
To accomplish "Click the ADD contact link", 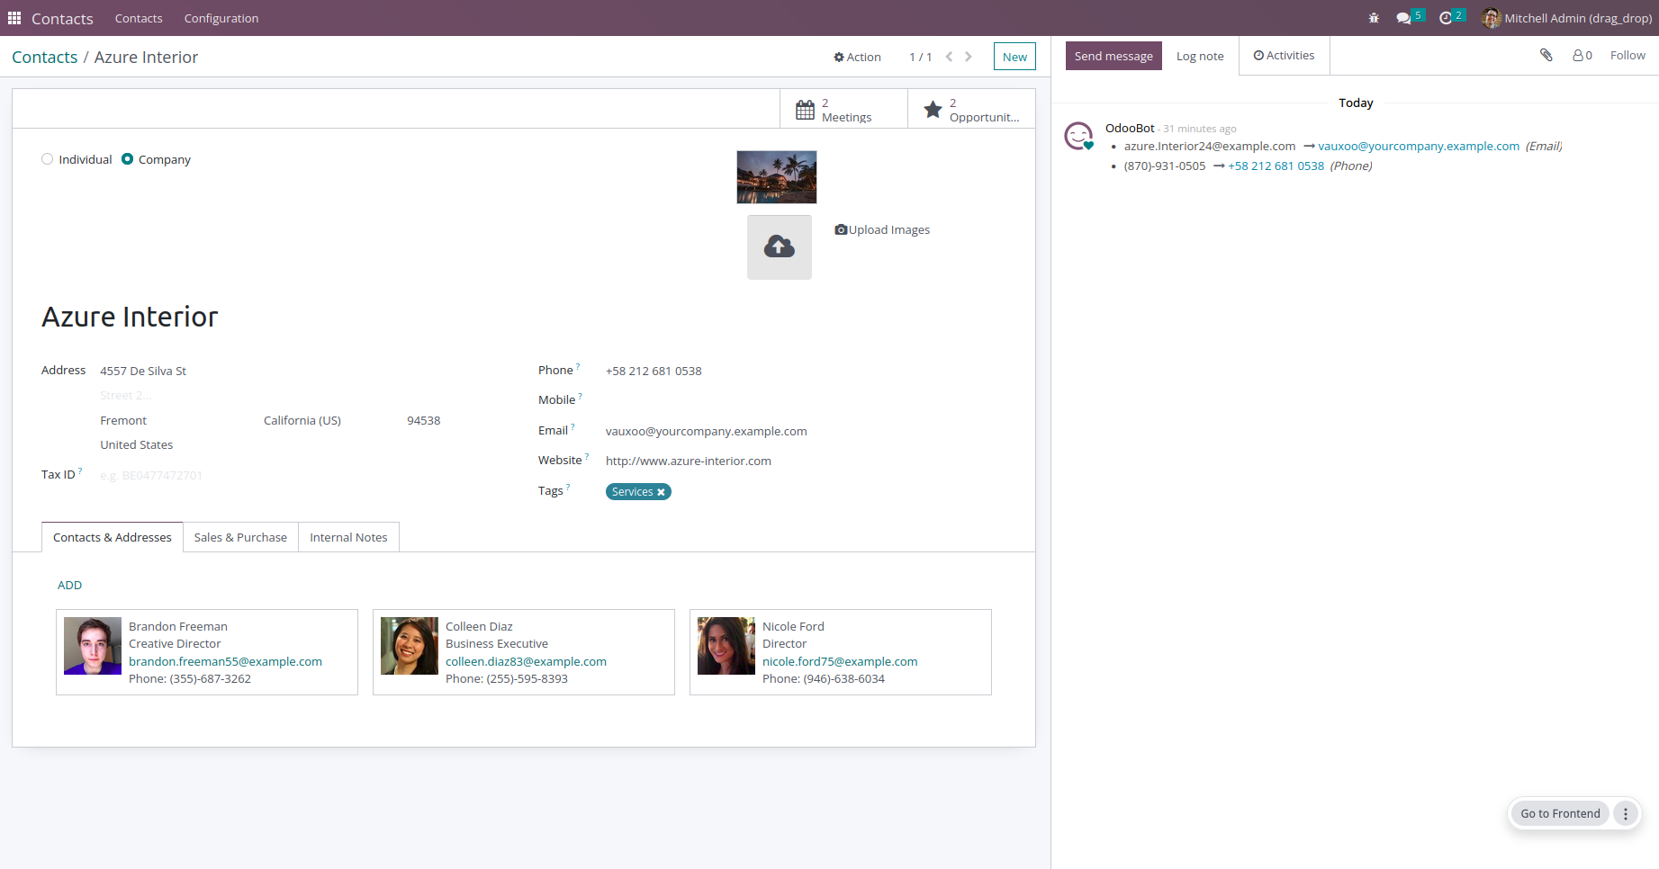I will 69,585.
